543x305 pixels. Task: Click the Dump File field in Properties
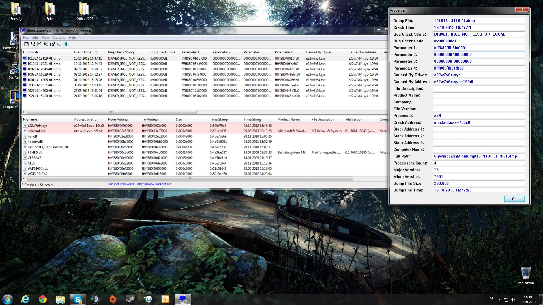pyautogui.click(x=479, y=21)
